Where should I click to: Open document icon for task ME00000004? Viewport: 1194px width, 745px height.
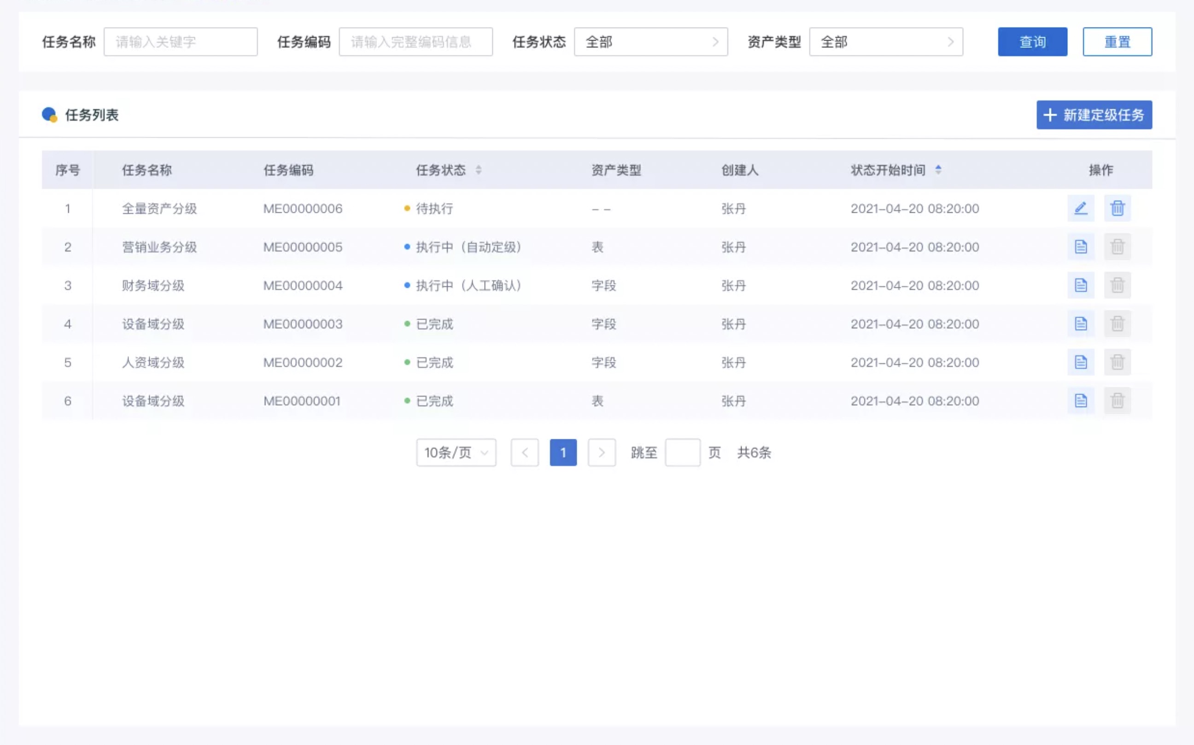pos(1081,285)
